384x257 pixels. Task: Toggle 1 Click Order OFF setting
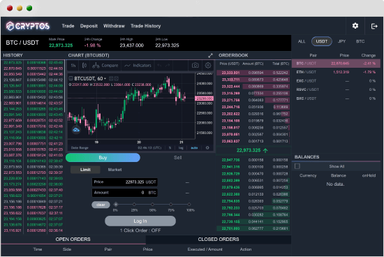coord(140,230)
